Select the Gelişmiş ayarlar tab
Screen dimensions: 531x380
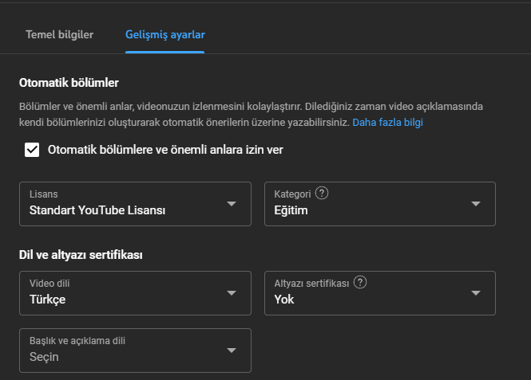(165, 34)
